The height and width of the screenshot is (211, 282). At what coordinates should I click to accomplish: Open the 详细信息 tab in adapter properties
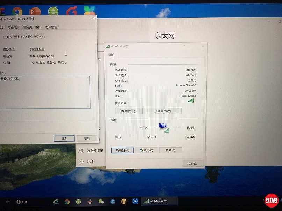tap(27, 27)
